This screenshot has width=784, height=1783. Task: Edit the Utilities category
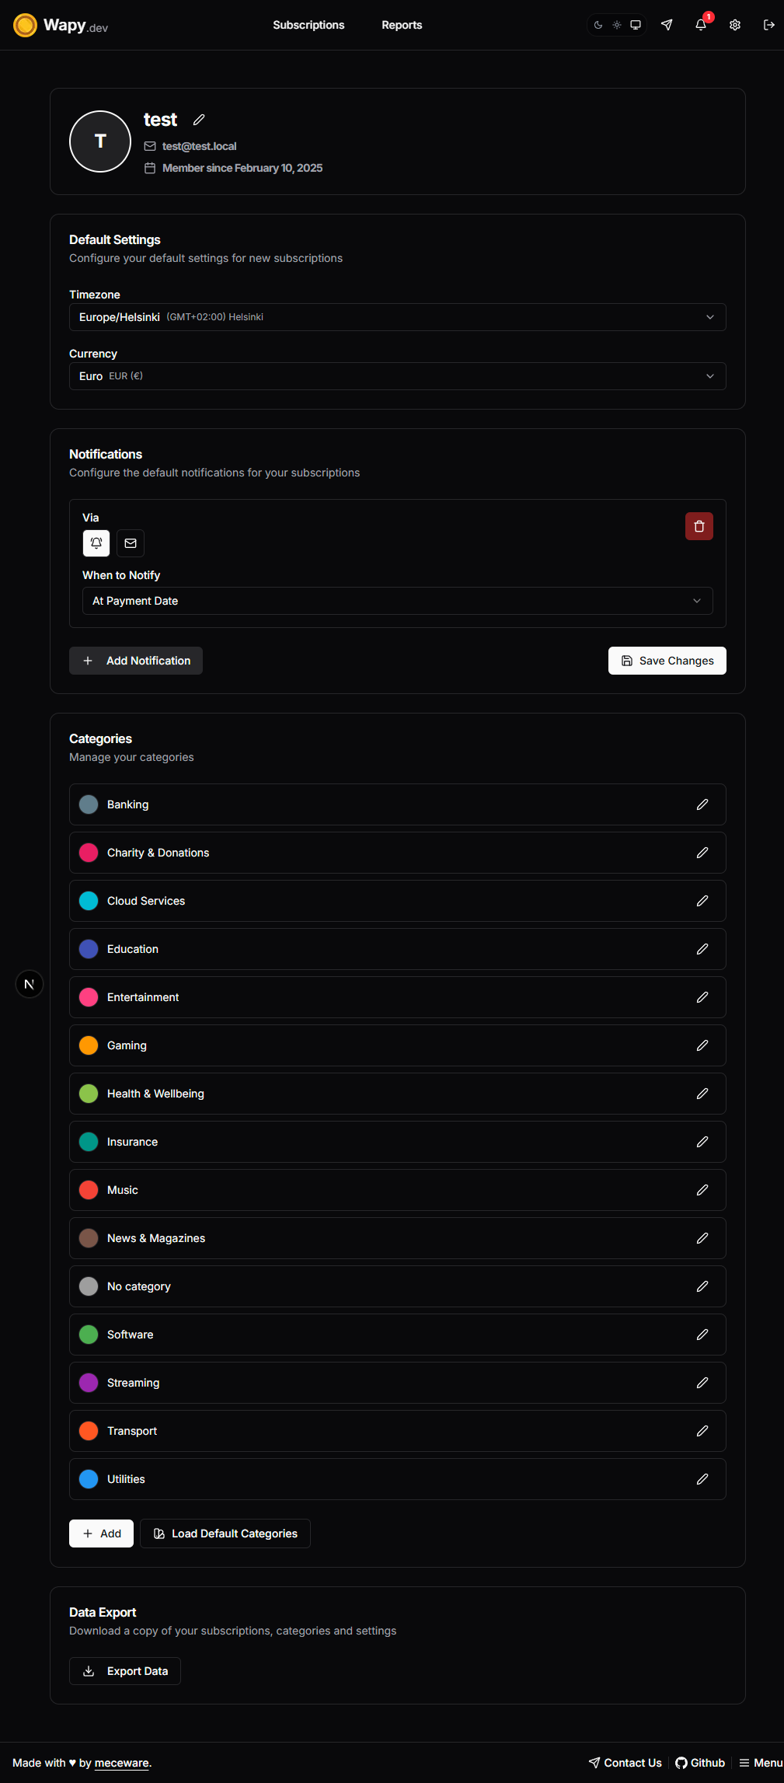point(702,1479)
